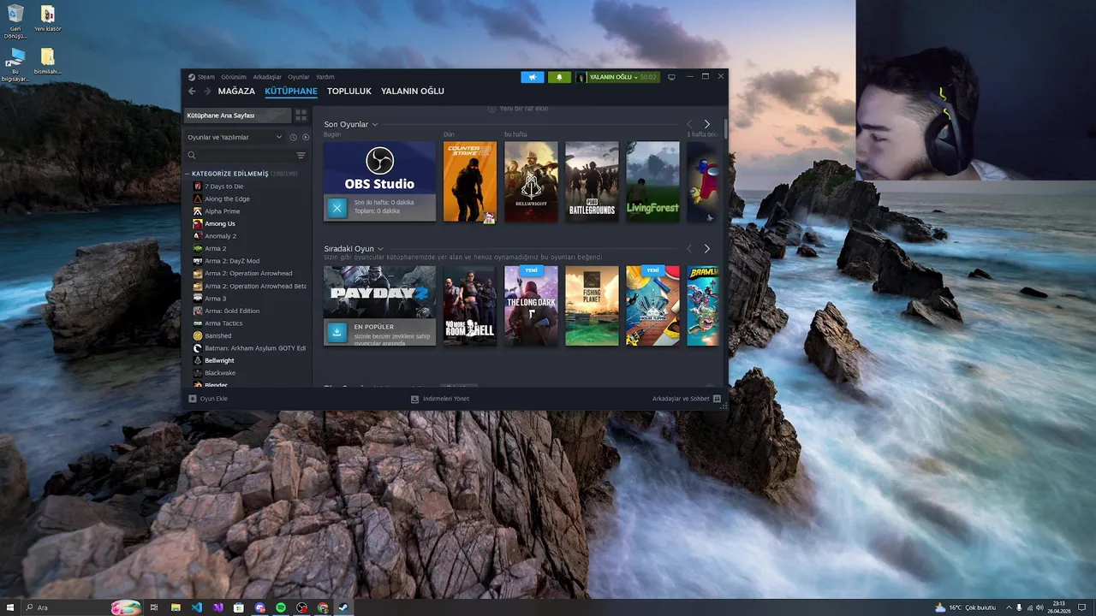
Task: Click Yeni bir raf ekle link
Action: [524, 109]
